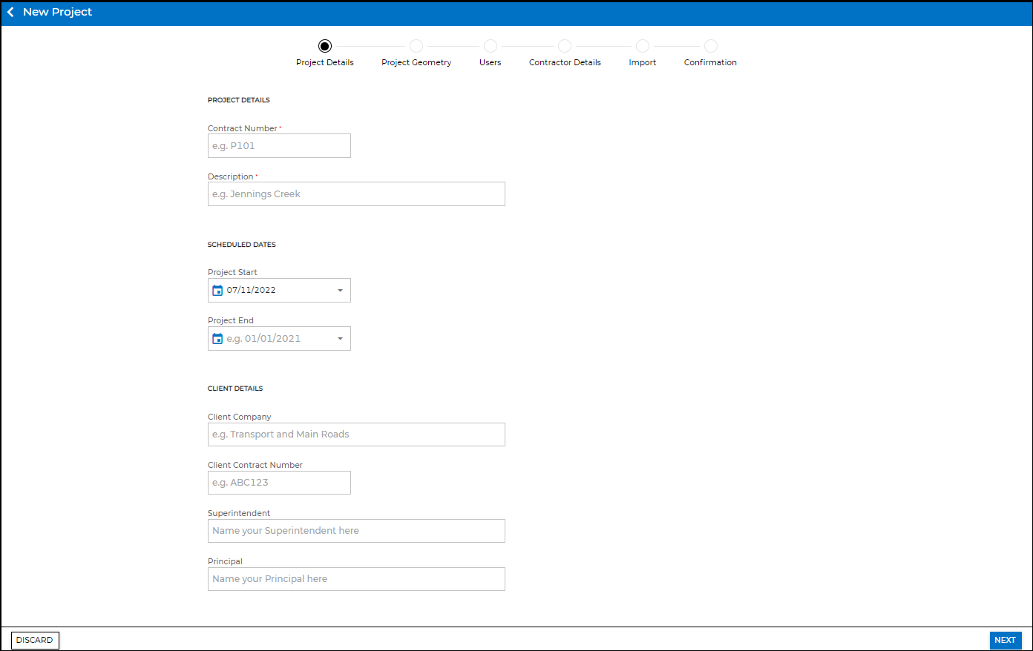Viewport: 1033px width, 651px height.
Task: Select the Contractor Details step circle
Action: point(565,46)
